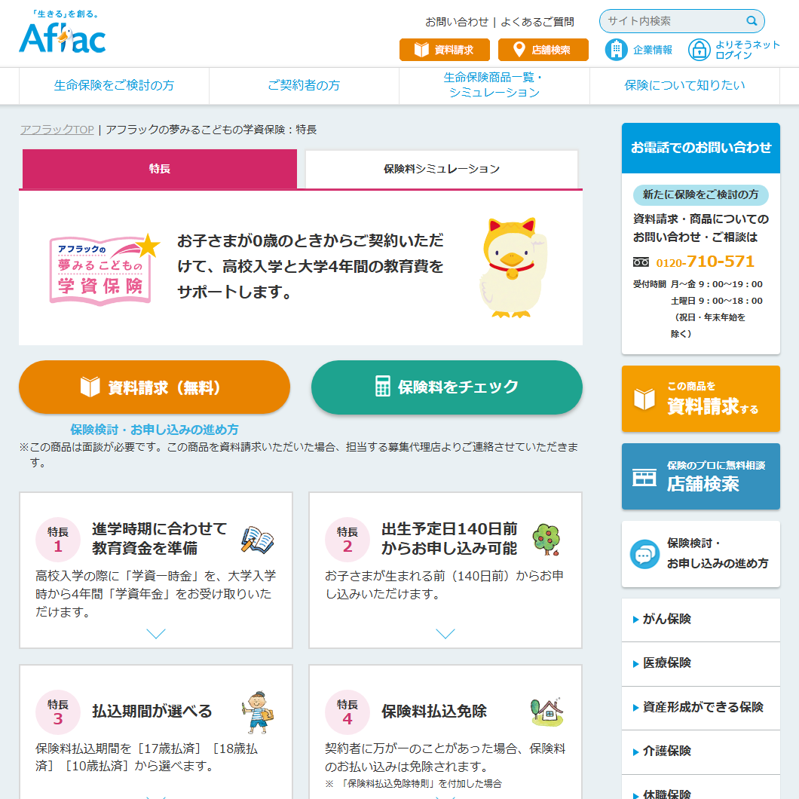This screenshot has height=799, width=799.
Task: Open 生命保険をご検討の方 navigation menu
Action: (x=114, y=86)
